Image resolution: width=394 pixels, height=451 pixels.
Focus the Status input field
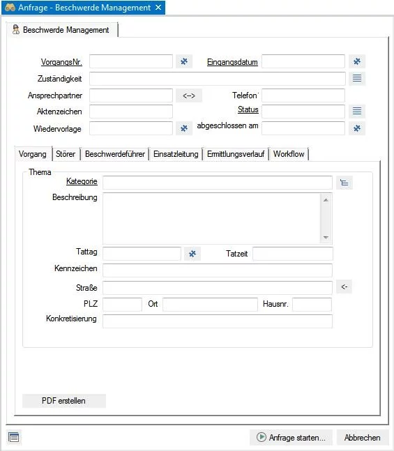click(x=303, y=112)
